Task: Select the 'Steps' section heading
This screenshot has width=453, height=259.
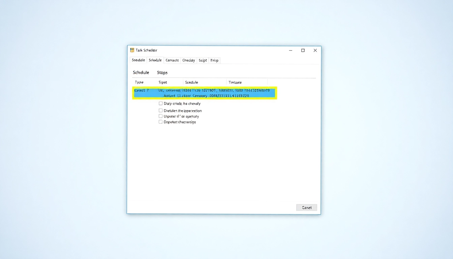Action: click(162, 73)
